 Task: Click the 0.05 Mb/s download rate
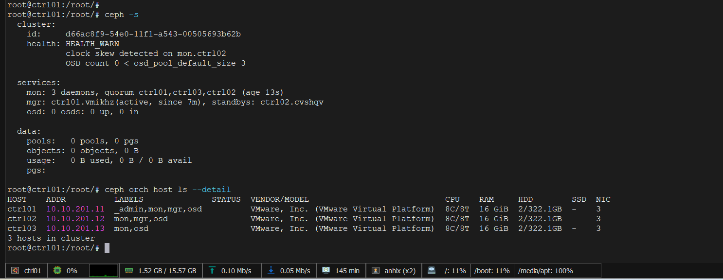295,271
